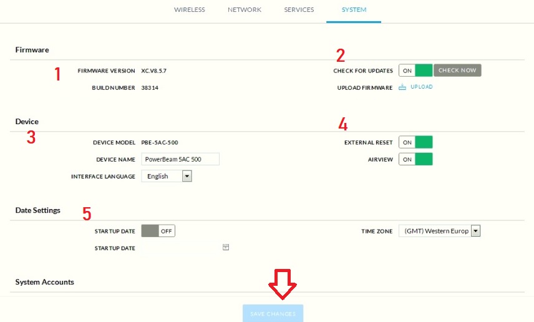Focus the empty Startup Date input field
The image size is (534, 322).
[x=180, y=248]
